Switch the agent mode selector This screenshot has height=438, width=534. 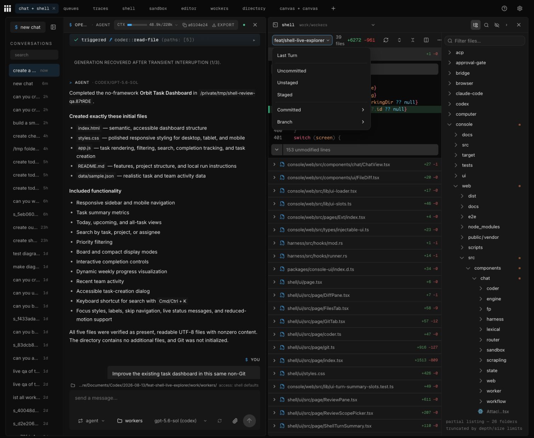(x=91, y=421)
